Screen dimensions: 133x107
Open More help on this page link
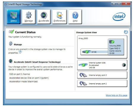[116, 95]
